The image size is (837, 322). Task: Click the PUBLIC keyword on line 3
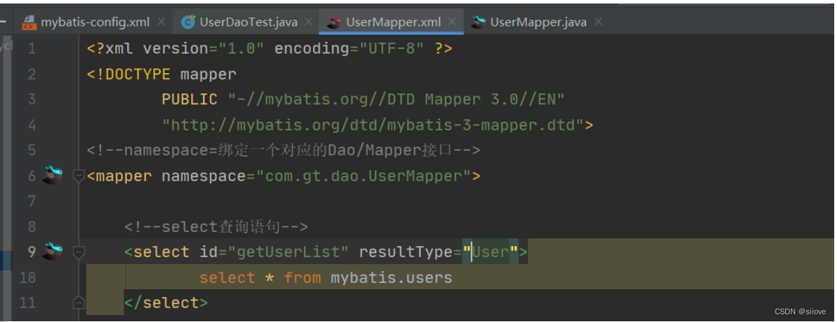190,100
